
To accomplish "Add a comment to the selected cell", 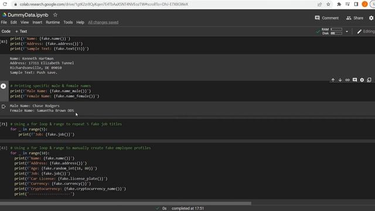I will [354, 80].
